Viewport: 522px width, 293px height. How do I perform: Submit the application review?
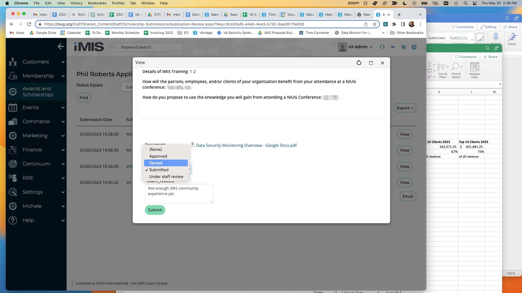tap(155, 210)
